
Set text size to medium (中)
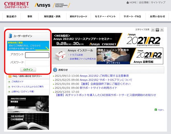click(x=157, y=30)
